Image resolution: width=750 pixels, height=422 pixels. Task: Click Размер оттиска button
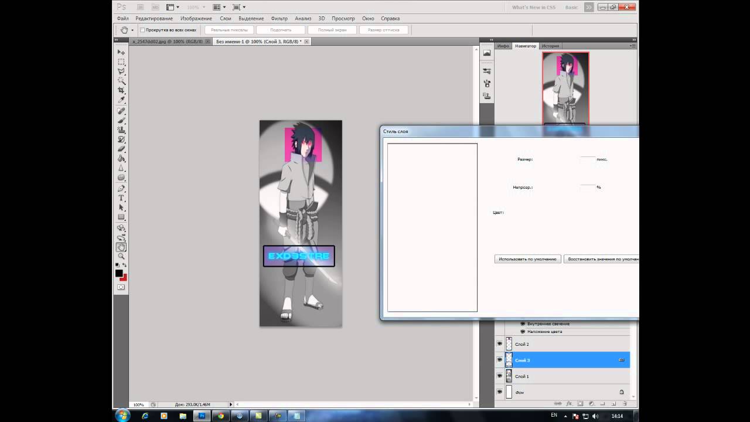pos(384,30)
